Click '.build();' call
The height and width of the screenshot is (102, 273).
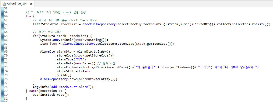click(63, 75)
